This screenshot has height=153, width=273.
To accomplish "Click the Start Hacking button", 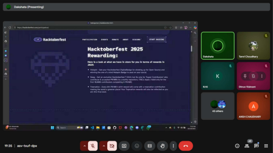I will (x=157, y=40).
